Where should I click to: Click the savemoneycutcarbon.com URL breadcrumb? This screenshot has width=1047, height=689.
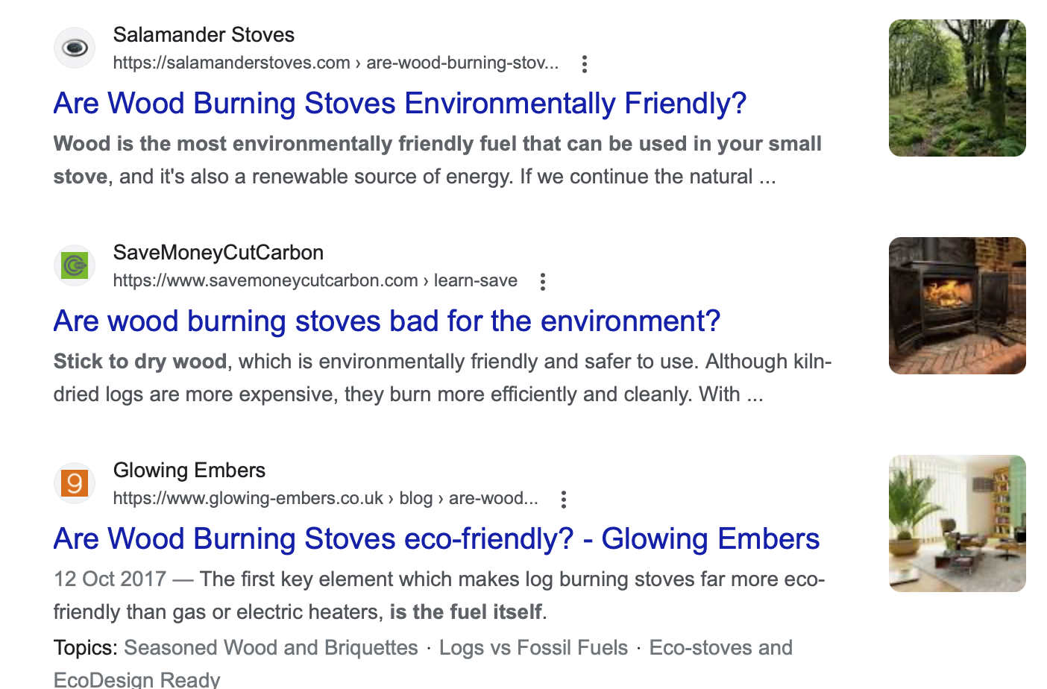315,281
